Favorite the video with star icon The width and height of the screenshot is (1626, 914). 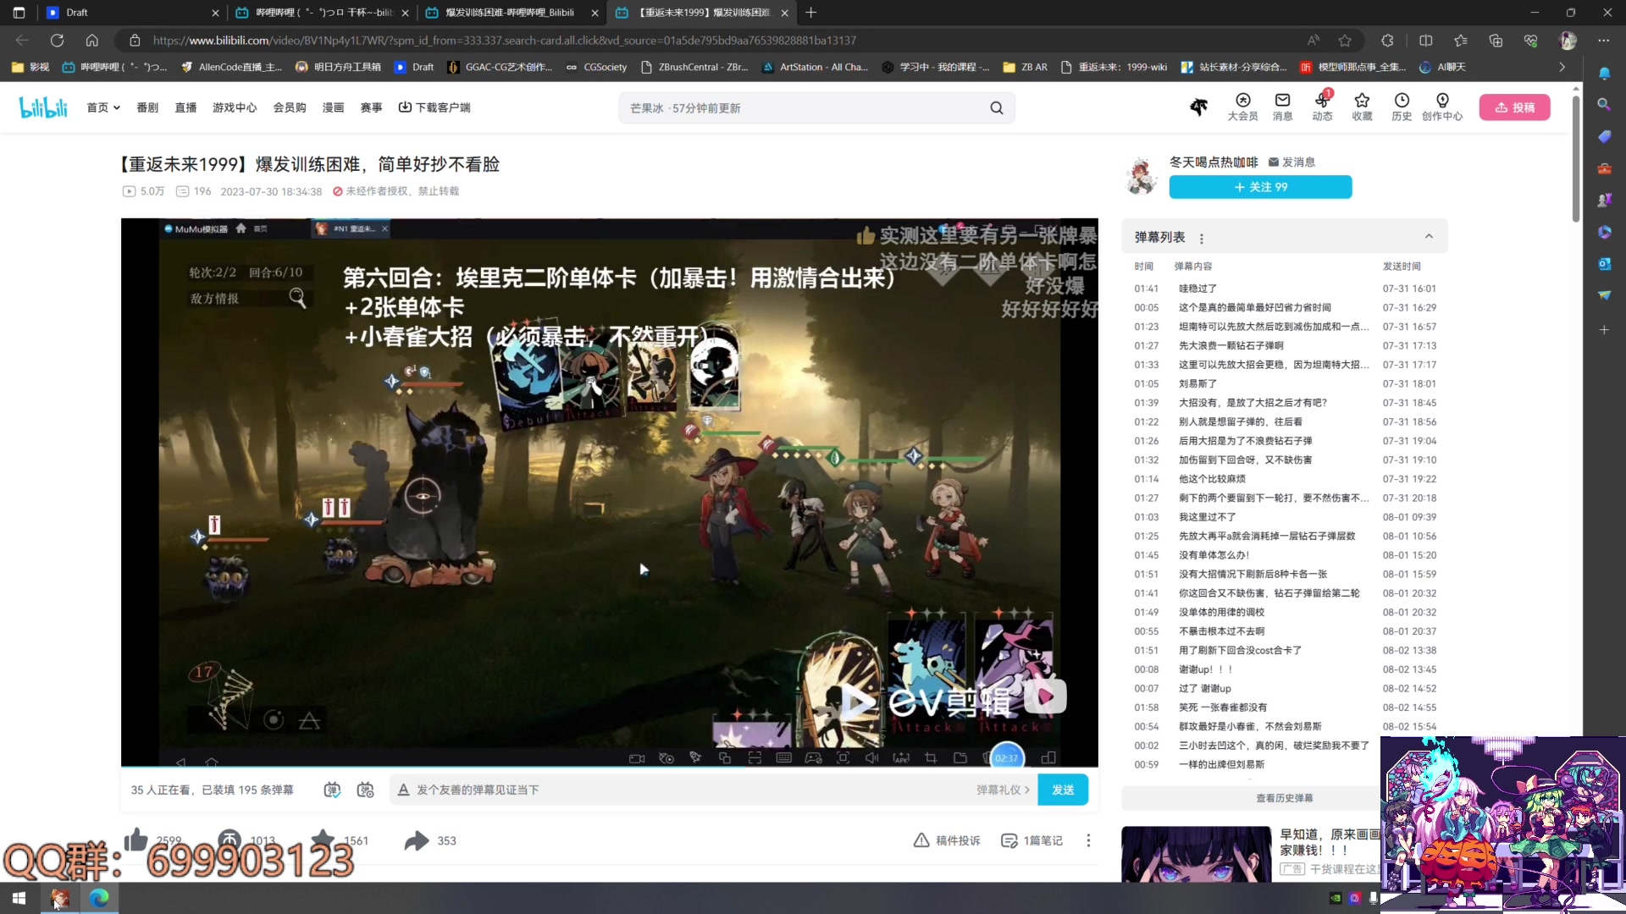323,840
